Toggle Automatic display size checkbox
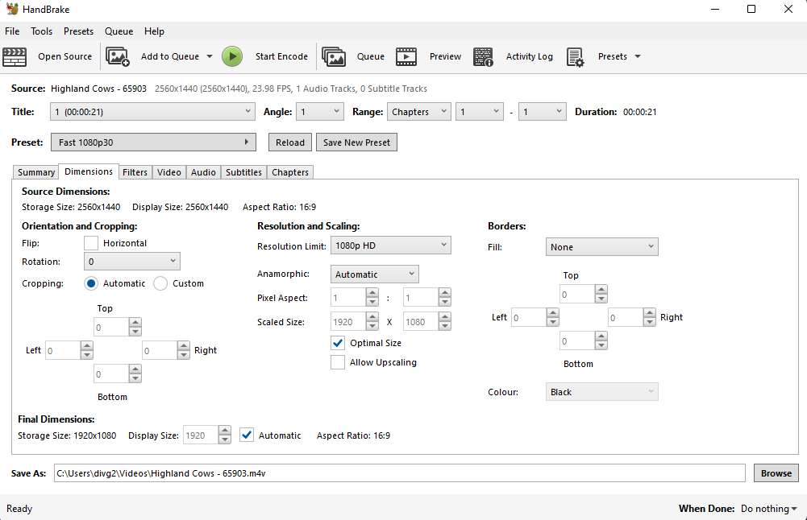 click(247, 435)
